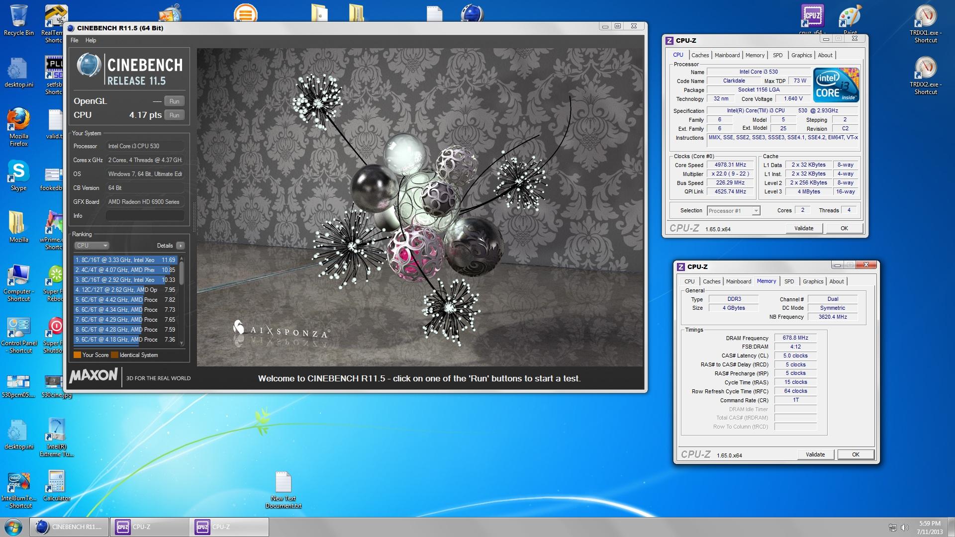Select ranking entry 6C/6T @ 4.42 GHz

coord(125,300)
